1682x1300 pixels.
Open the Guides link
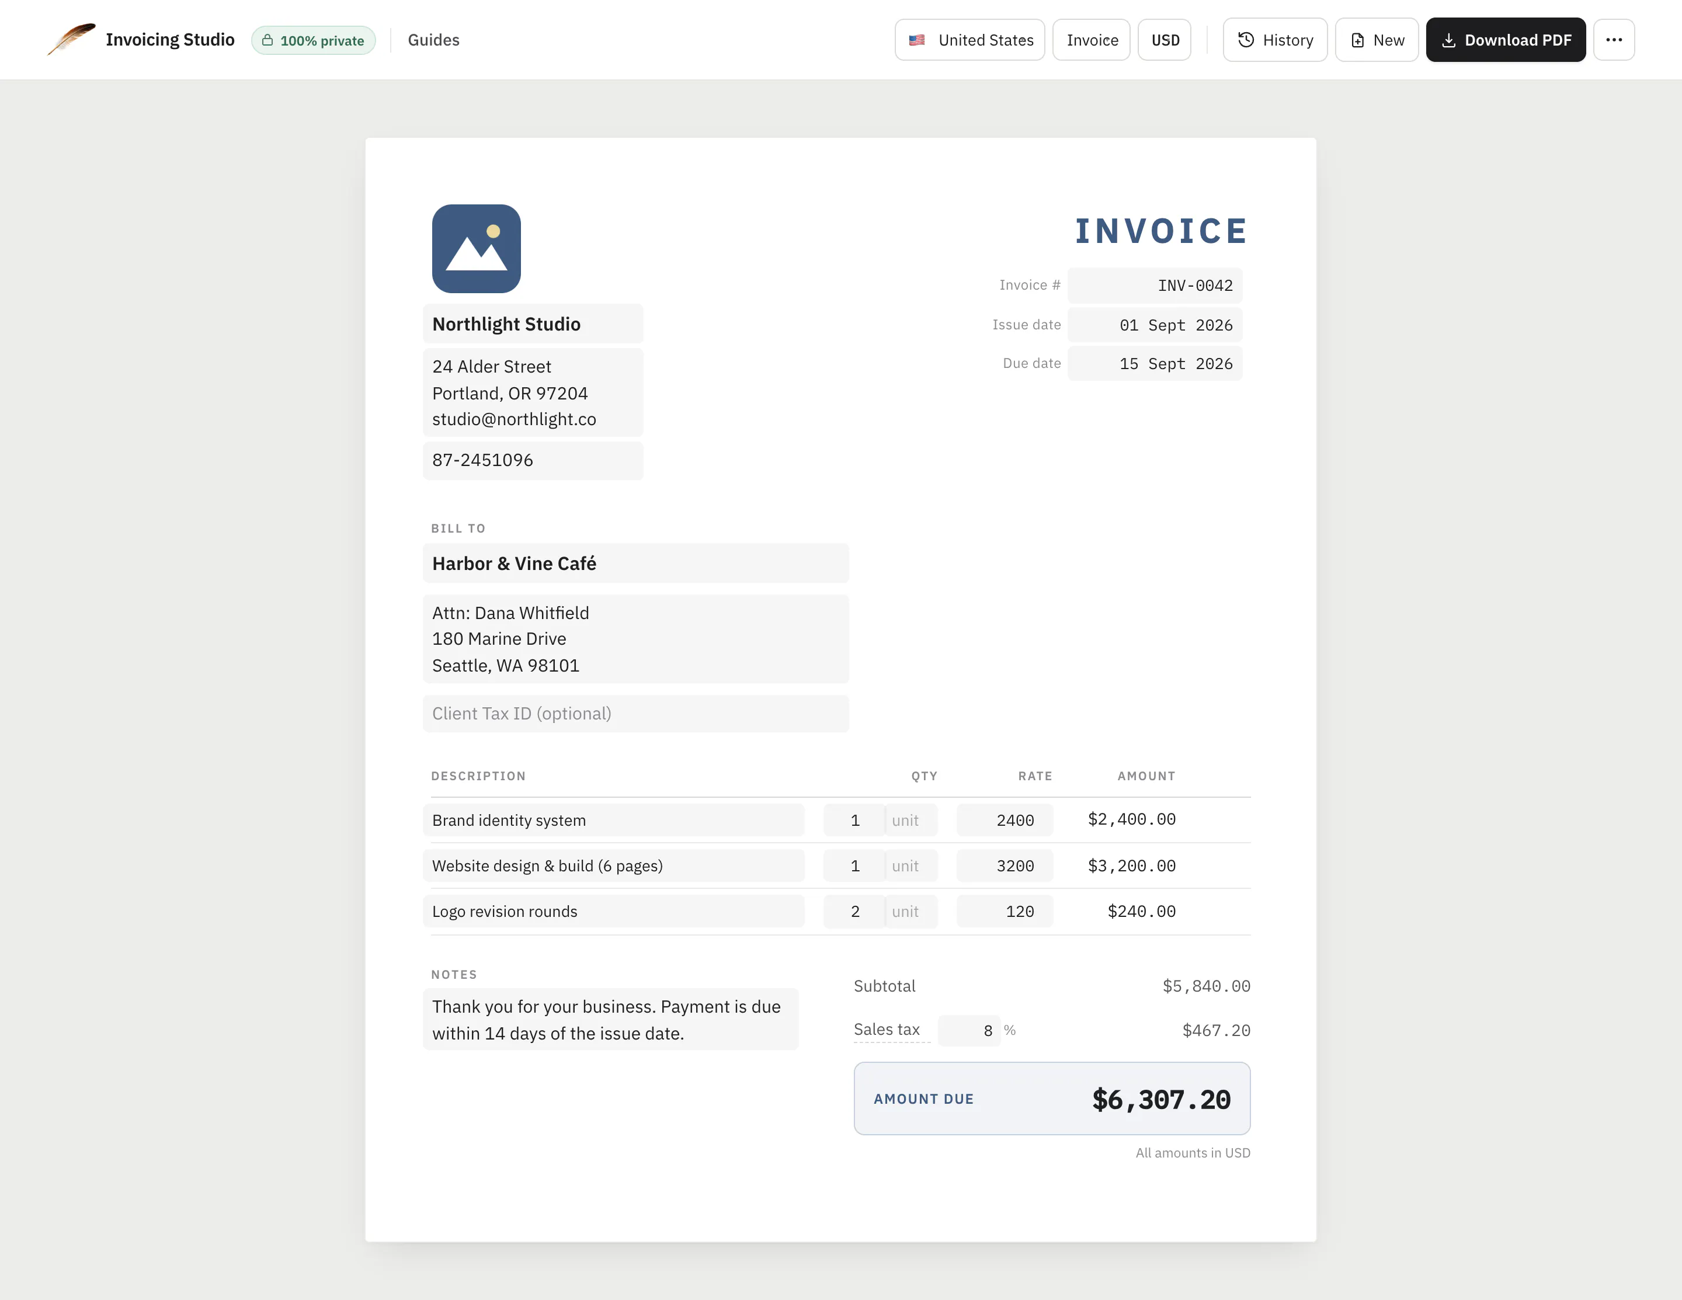433,40
